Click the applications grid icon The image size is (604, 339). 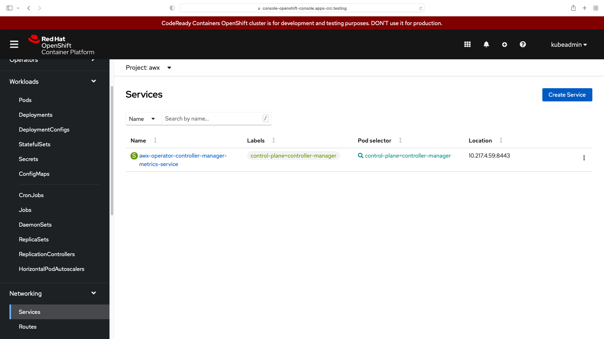click(x=467, y=44)
